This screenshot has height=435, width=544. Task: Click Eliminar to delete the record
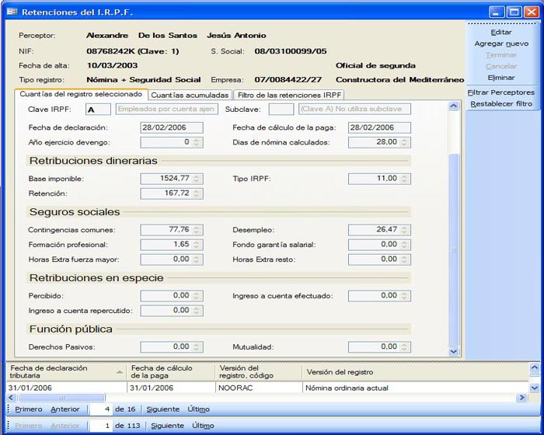pos(501,78)
